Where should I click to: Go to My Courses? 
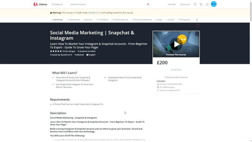click(185, 4)
